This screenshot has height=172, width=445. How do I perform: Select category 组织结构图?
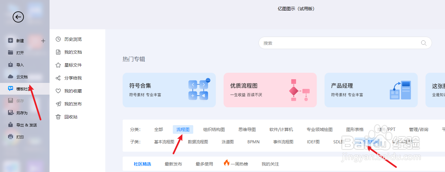[214, 129]
